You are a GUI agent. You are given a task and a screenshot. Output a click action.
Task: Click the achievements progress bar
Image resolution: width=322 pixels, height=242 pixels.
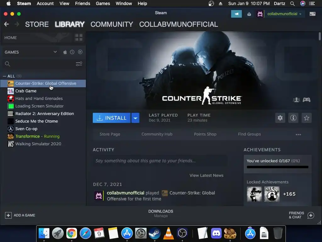[277, 167]
